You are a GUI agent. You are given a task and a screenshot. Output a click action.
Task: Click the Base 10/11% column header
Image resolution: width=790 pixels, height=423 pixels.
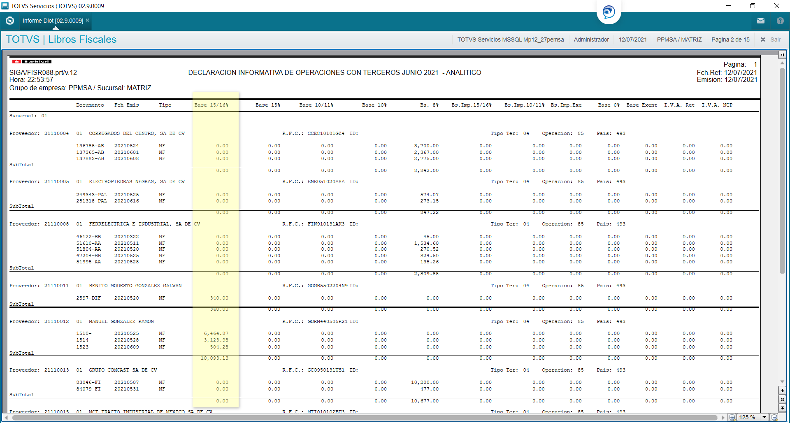click(316, 105)
